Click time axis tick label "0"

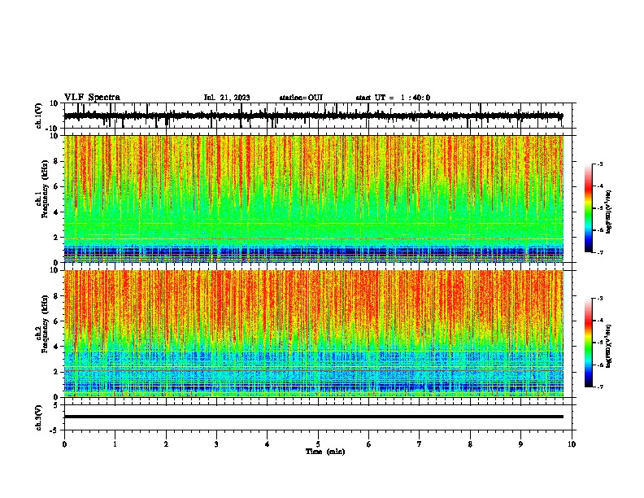(64, 444)
